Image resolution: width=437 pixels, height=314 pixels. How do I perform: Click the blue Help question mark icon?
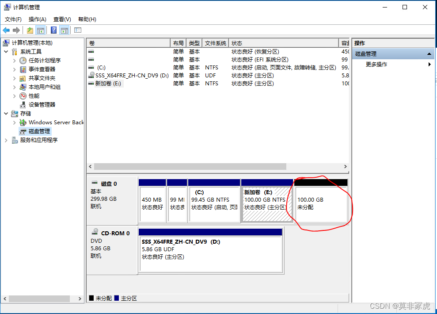(x=54, y=30)
